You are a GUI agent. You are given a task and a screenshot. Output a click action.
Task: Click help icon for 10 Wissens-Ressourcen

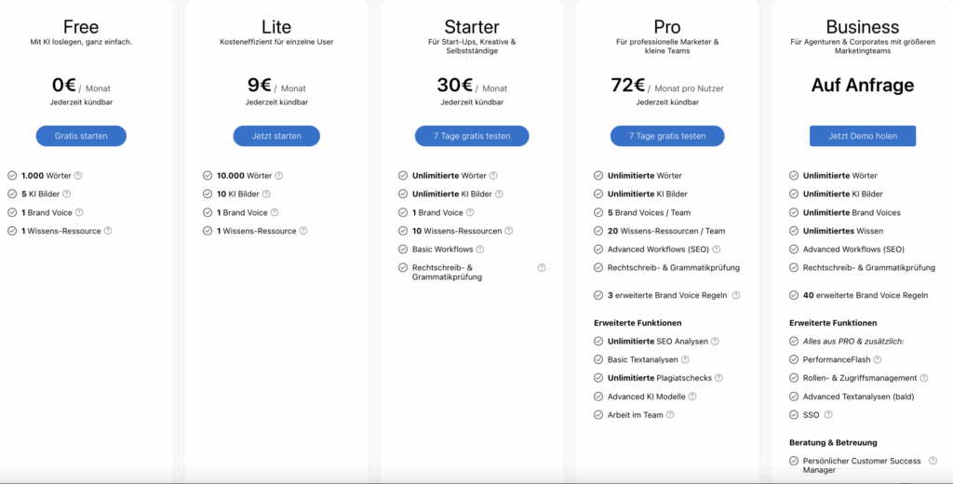click(x=509, y=231)
